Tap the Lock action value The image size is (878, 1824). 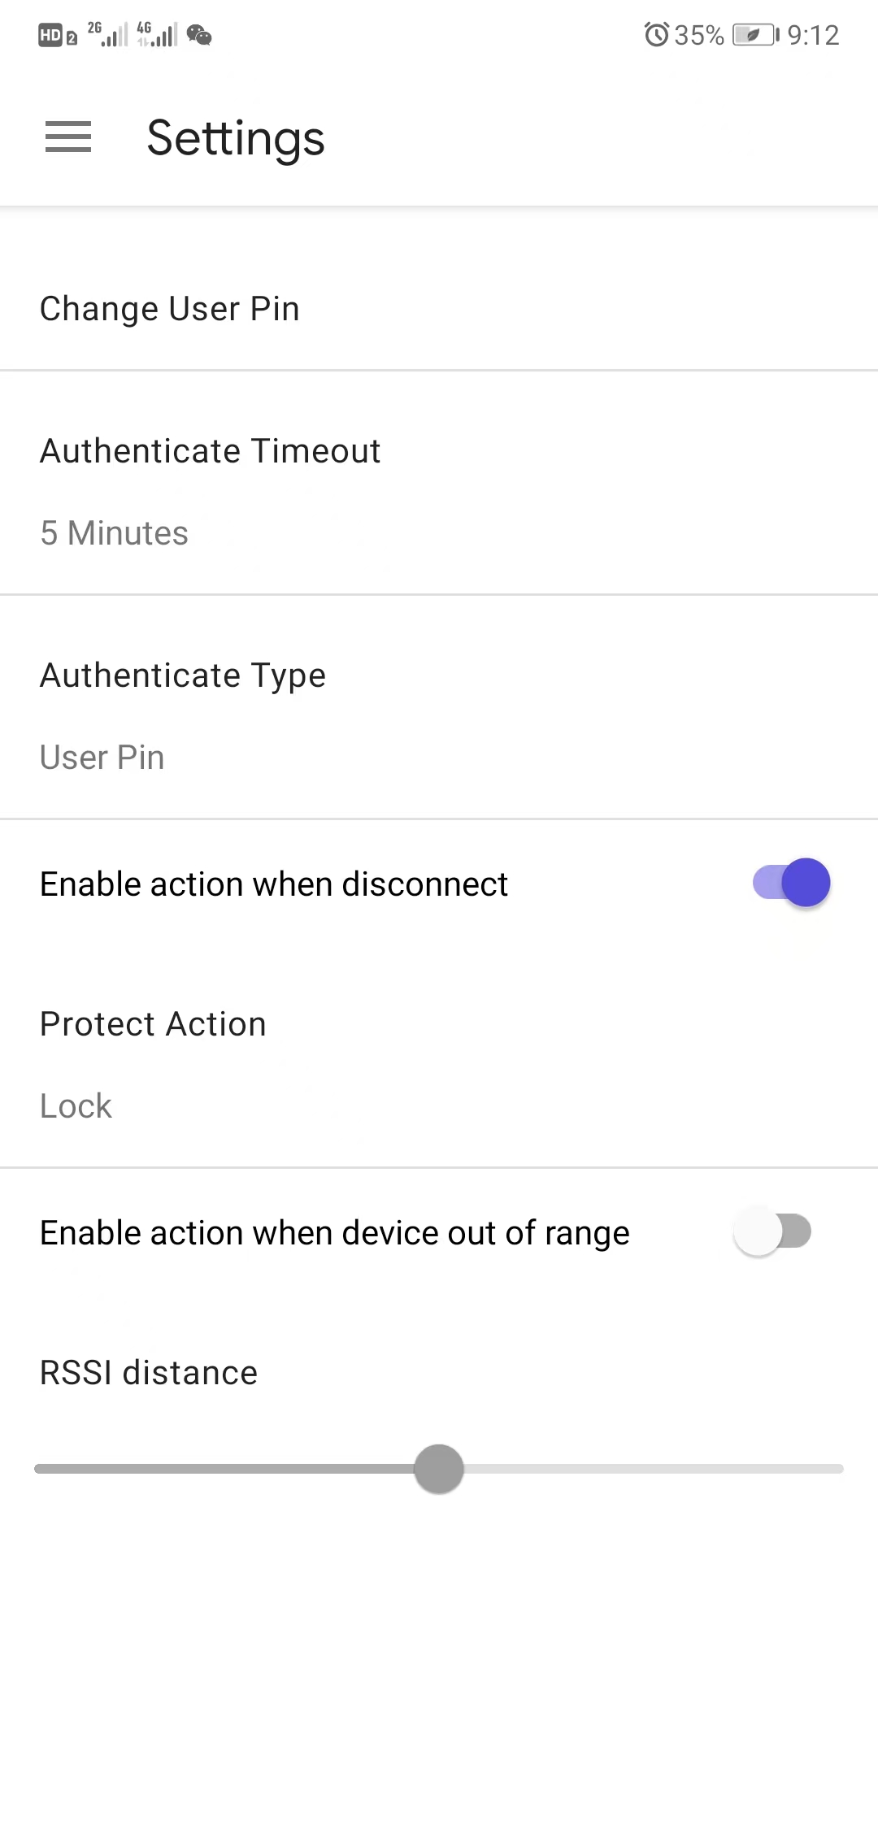tap(76, 1106)
